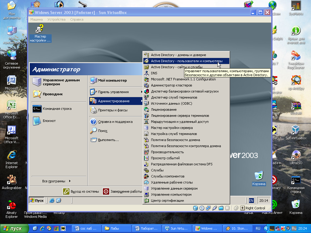Click the Политика безопасности домена icon
Viewport: 311px width, 233px height.
pos(146,140)
